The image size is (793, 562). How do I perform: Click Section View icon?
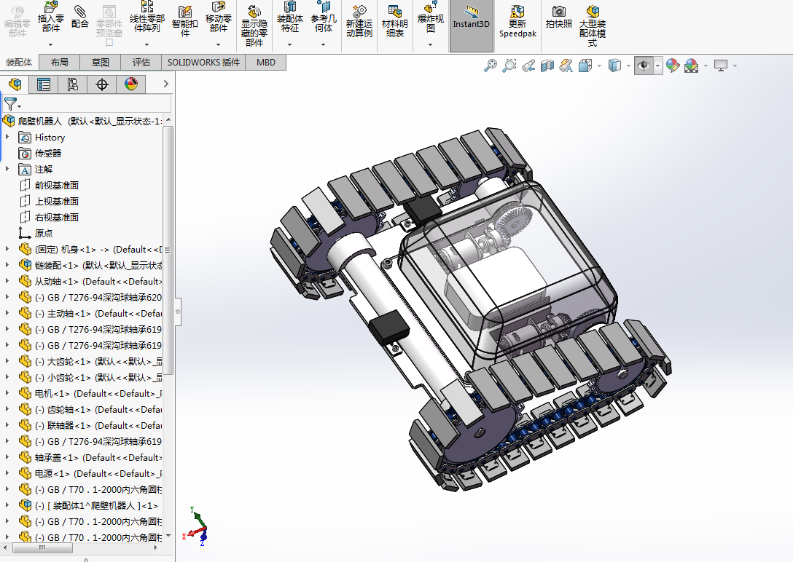coord(547,66)
